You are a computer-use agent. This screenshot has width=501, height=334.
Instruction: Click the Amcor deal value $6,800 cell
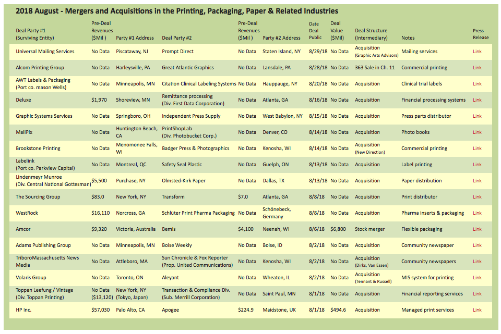click(x=338, y=229)
